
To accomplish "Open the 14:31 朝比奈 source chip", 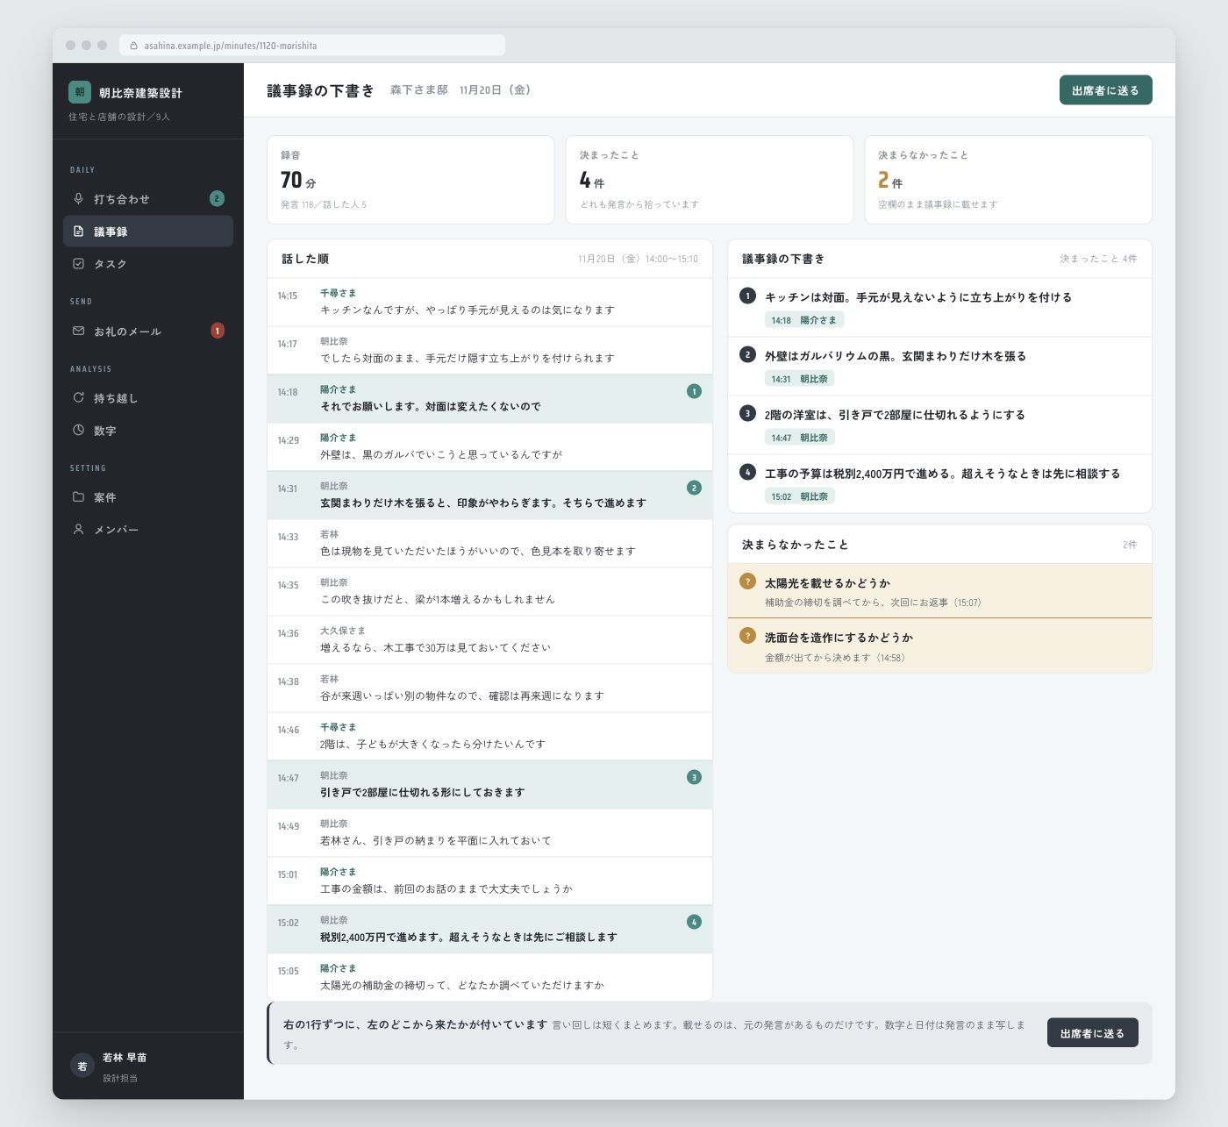I will coord(799,379).
